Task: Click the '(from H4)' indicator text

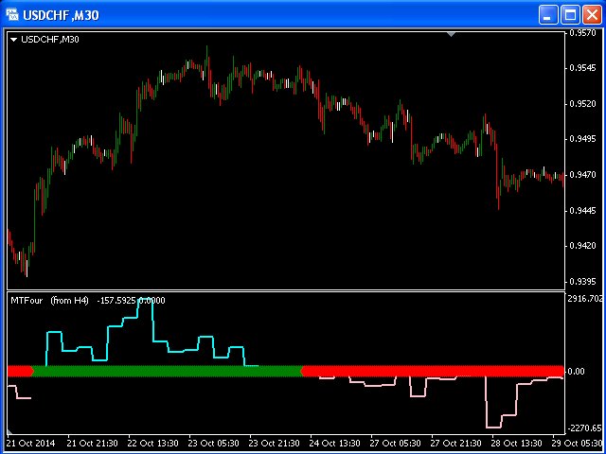Action: 69,301
